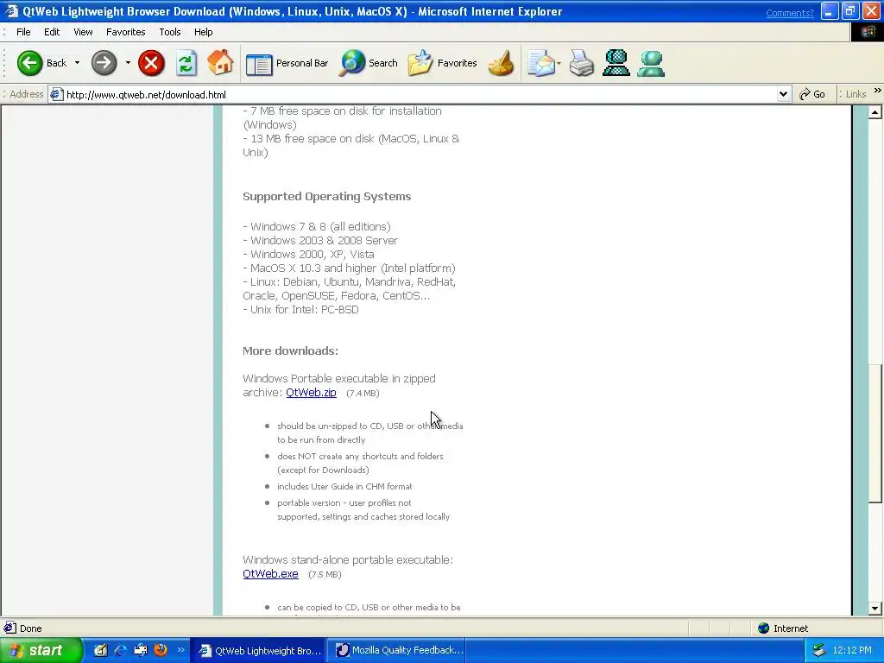Image resolution: width=884 pixels, height=663 pixels.
Task: Open the View menu
Action: 83,32
